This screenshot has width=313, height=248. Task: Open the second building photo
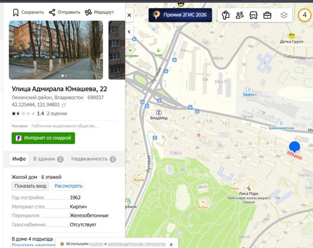pyautogui.click(x=117, y=50)
